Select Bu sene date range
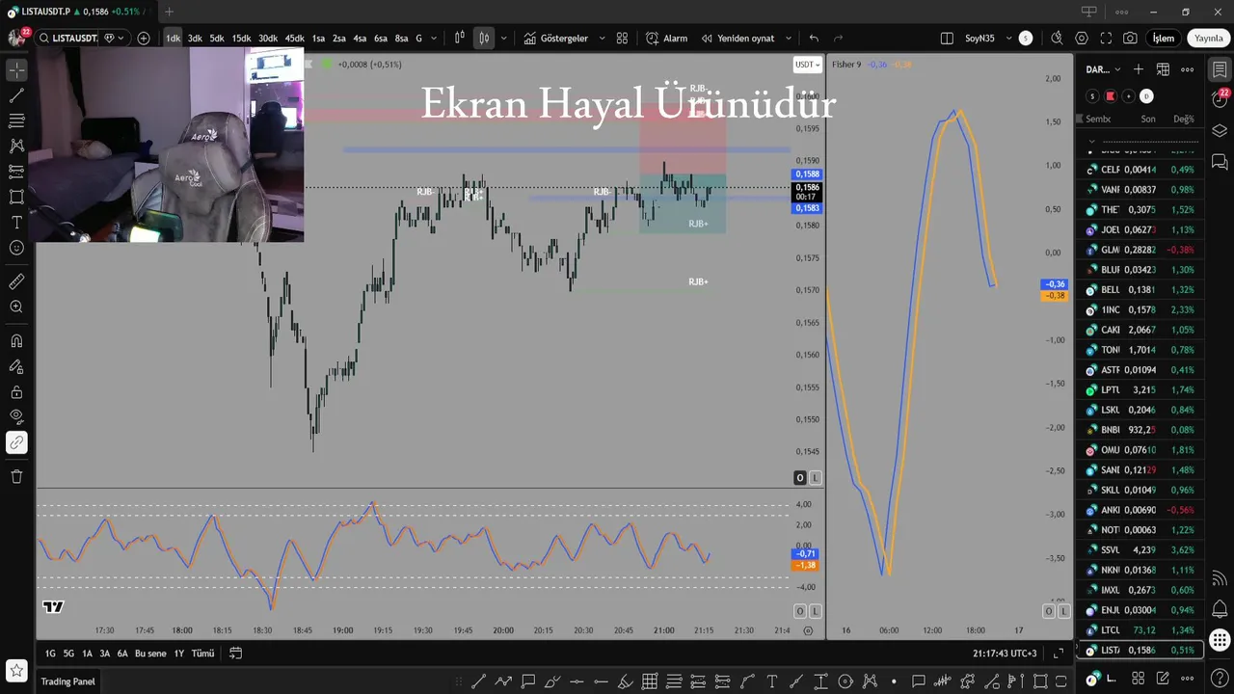 tap(150, 654)
